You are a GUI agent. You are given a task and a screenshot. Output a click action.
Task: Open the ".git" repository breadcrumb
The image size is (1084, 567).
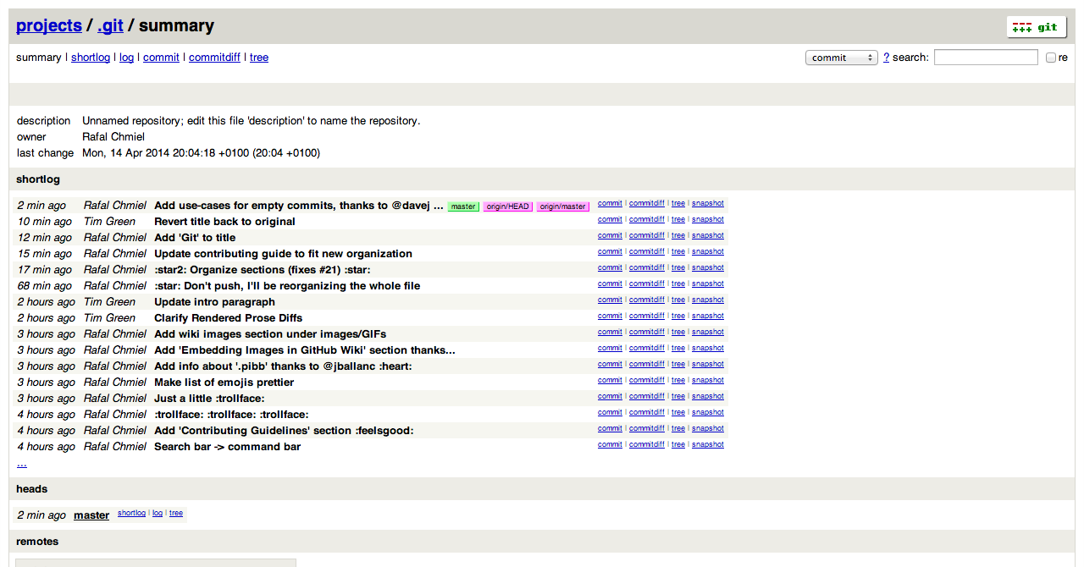(x=110, y=25)
